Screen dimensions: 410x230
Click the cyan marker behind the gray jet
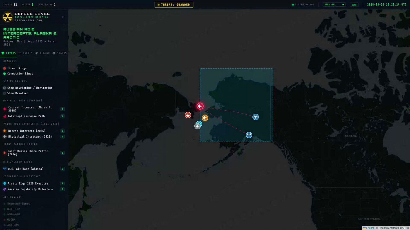200,123
